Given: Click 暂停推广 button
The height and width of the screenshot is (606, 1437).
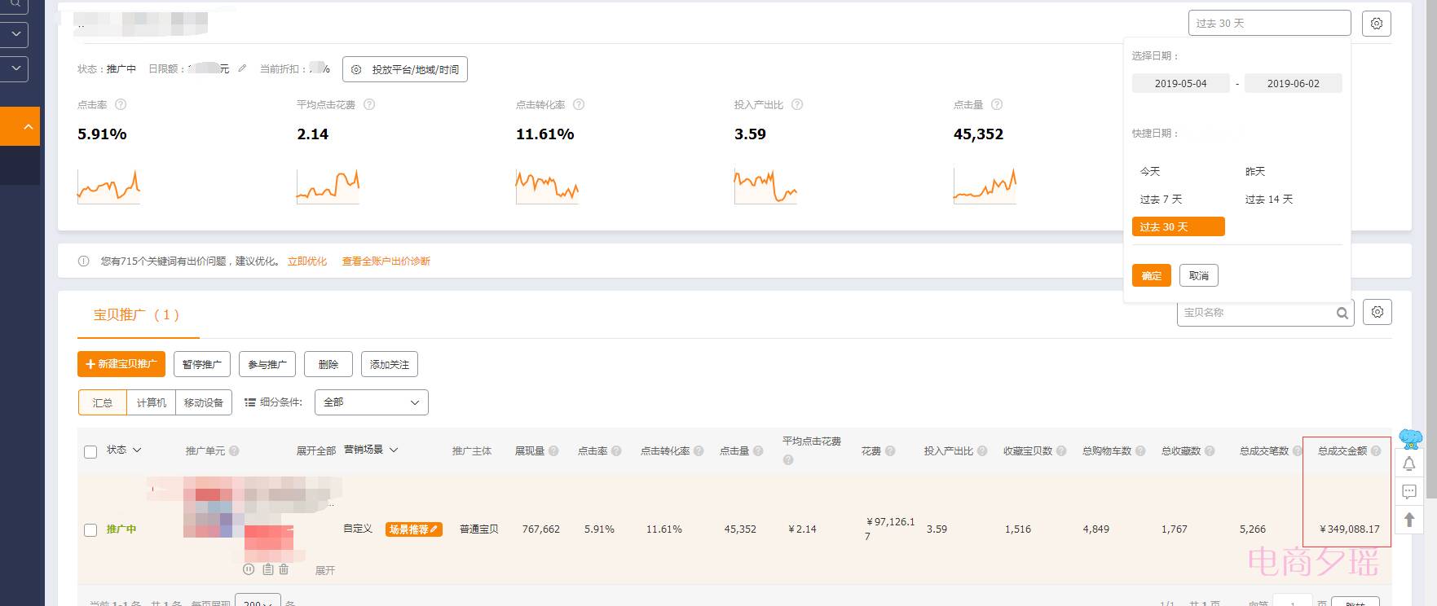Looking at the screenshot, I should point(202,364).
